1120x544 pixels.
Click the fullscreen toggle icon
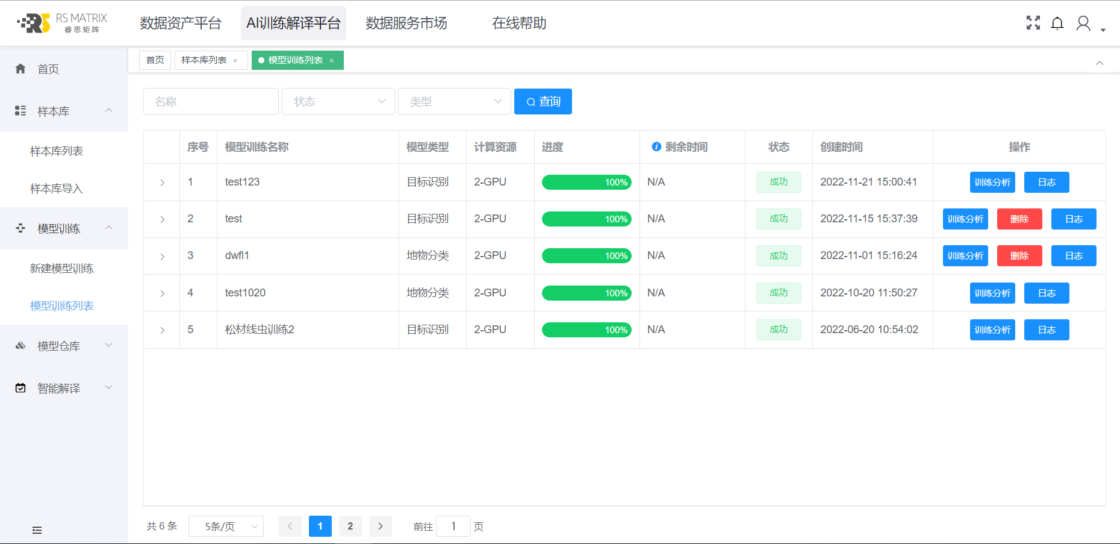1033,23
